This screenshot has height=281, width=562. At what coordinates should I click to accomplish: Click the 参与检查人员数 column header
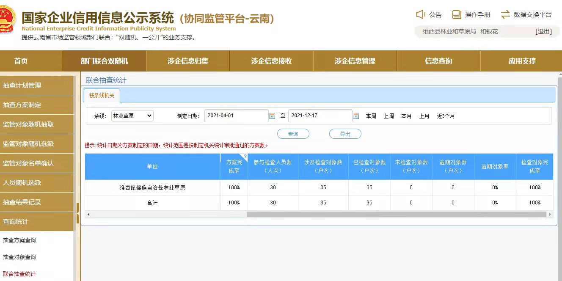tap(273, 166)
